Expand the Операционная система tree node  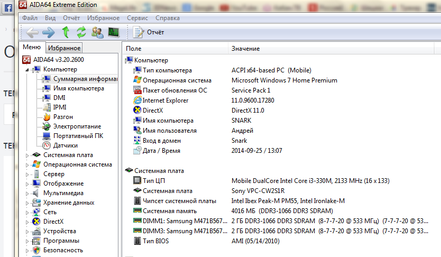(x=28, y=164)
